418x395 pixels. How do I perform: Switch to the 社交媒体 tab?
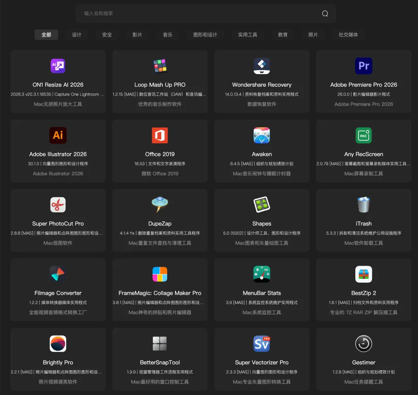pos(348,35)
